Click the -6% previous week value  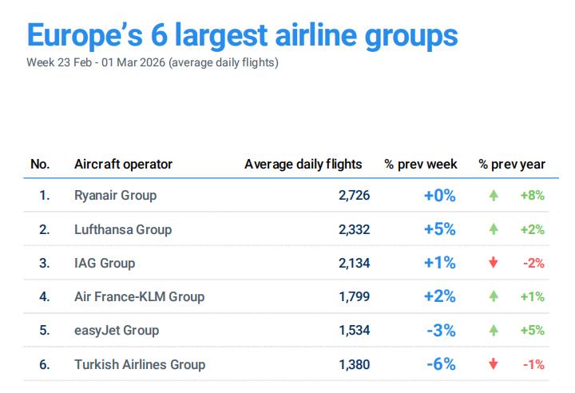pos(440,364)
